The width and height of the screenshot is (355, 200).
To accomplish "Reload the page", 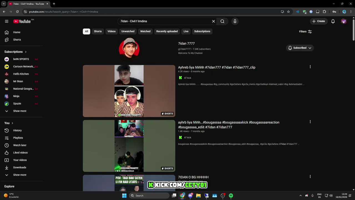I will [17, 12].
